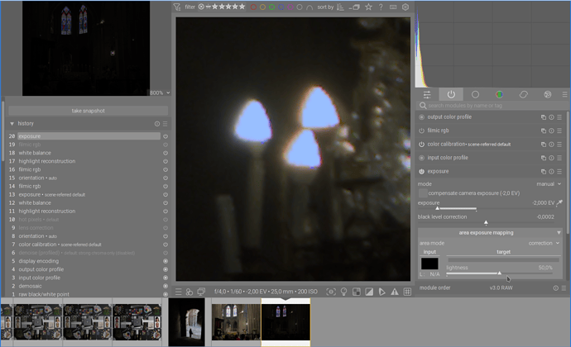Filter images by yellow color label

coord(262,7)
